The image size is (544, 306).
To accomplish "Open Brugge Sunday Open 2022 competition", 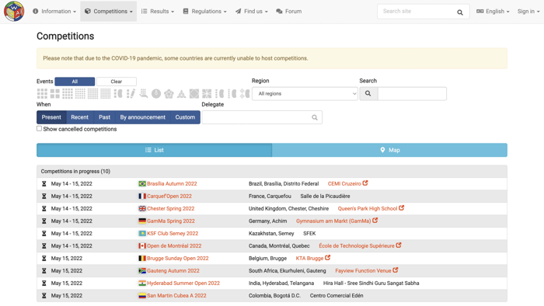I will (x=178, y=259).
